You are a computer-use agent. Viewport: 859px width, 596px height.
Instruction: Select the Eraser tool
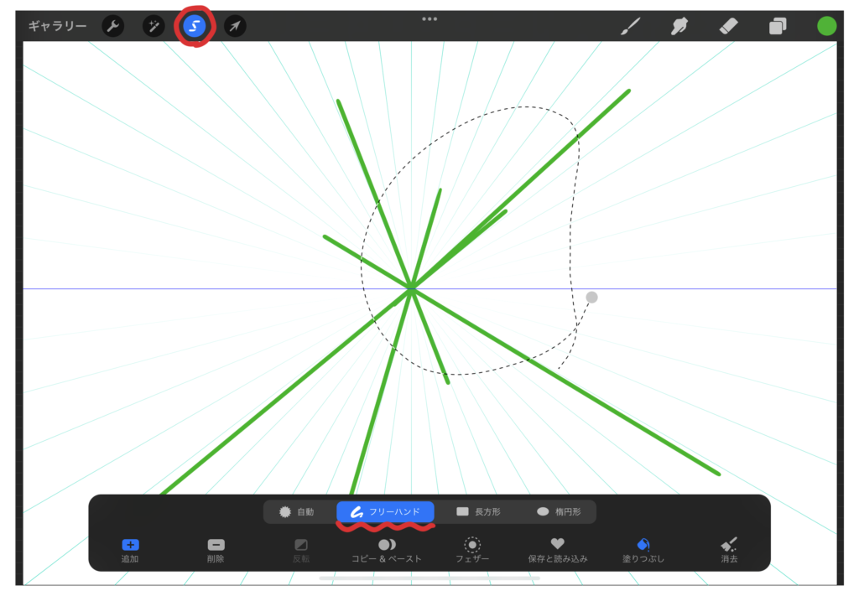pos(729,26)
